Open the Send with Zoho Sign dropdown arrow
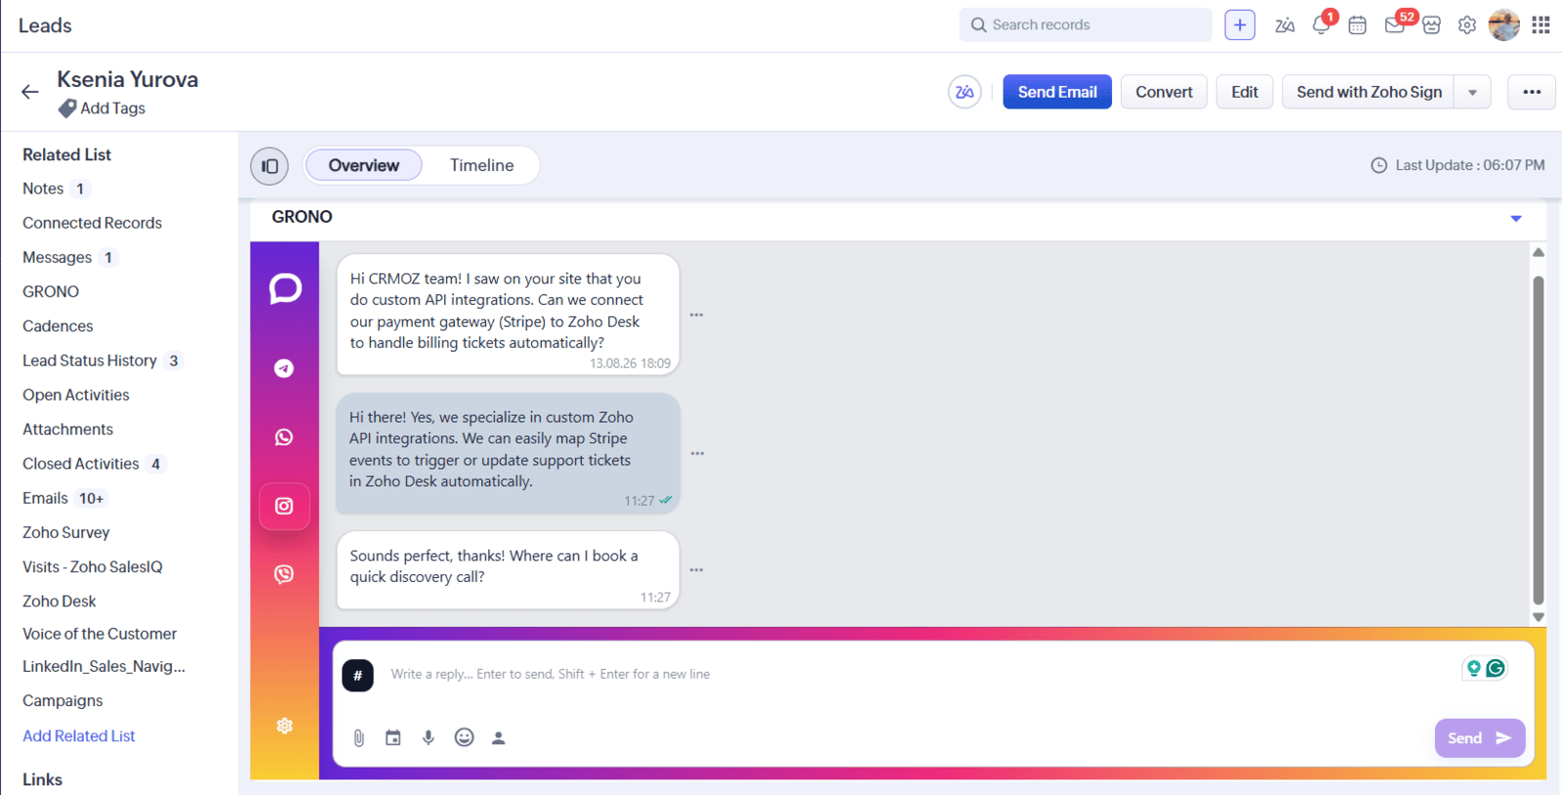This screenshot has width=1562, height=795. pos(1472,93)
